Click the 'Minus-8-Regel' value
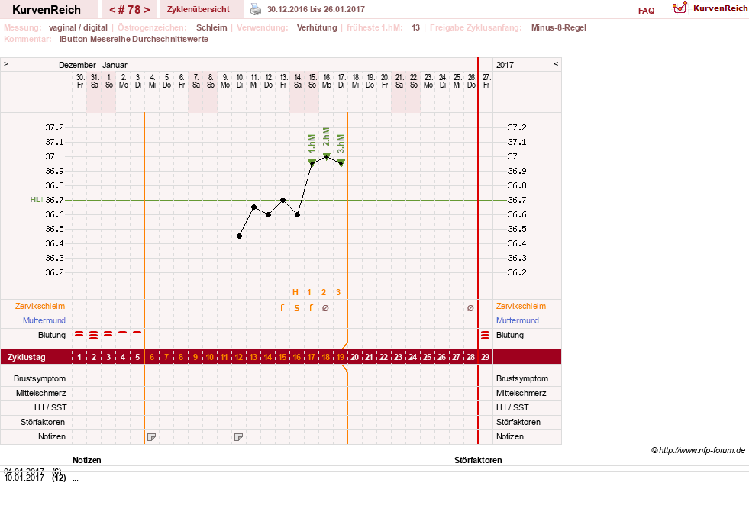 (x=558, y=27)
